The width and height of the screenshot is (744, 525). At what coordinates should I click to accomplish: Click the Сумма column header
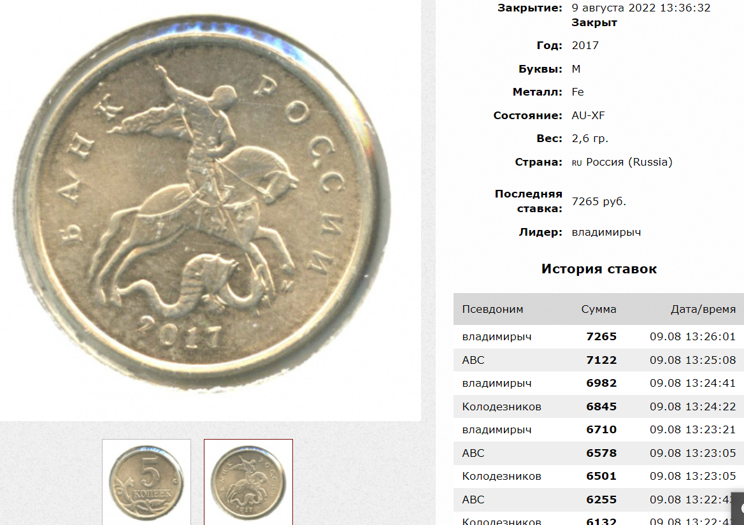(x=599, y=310)
